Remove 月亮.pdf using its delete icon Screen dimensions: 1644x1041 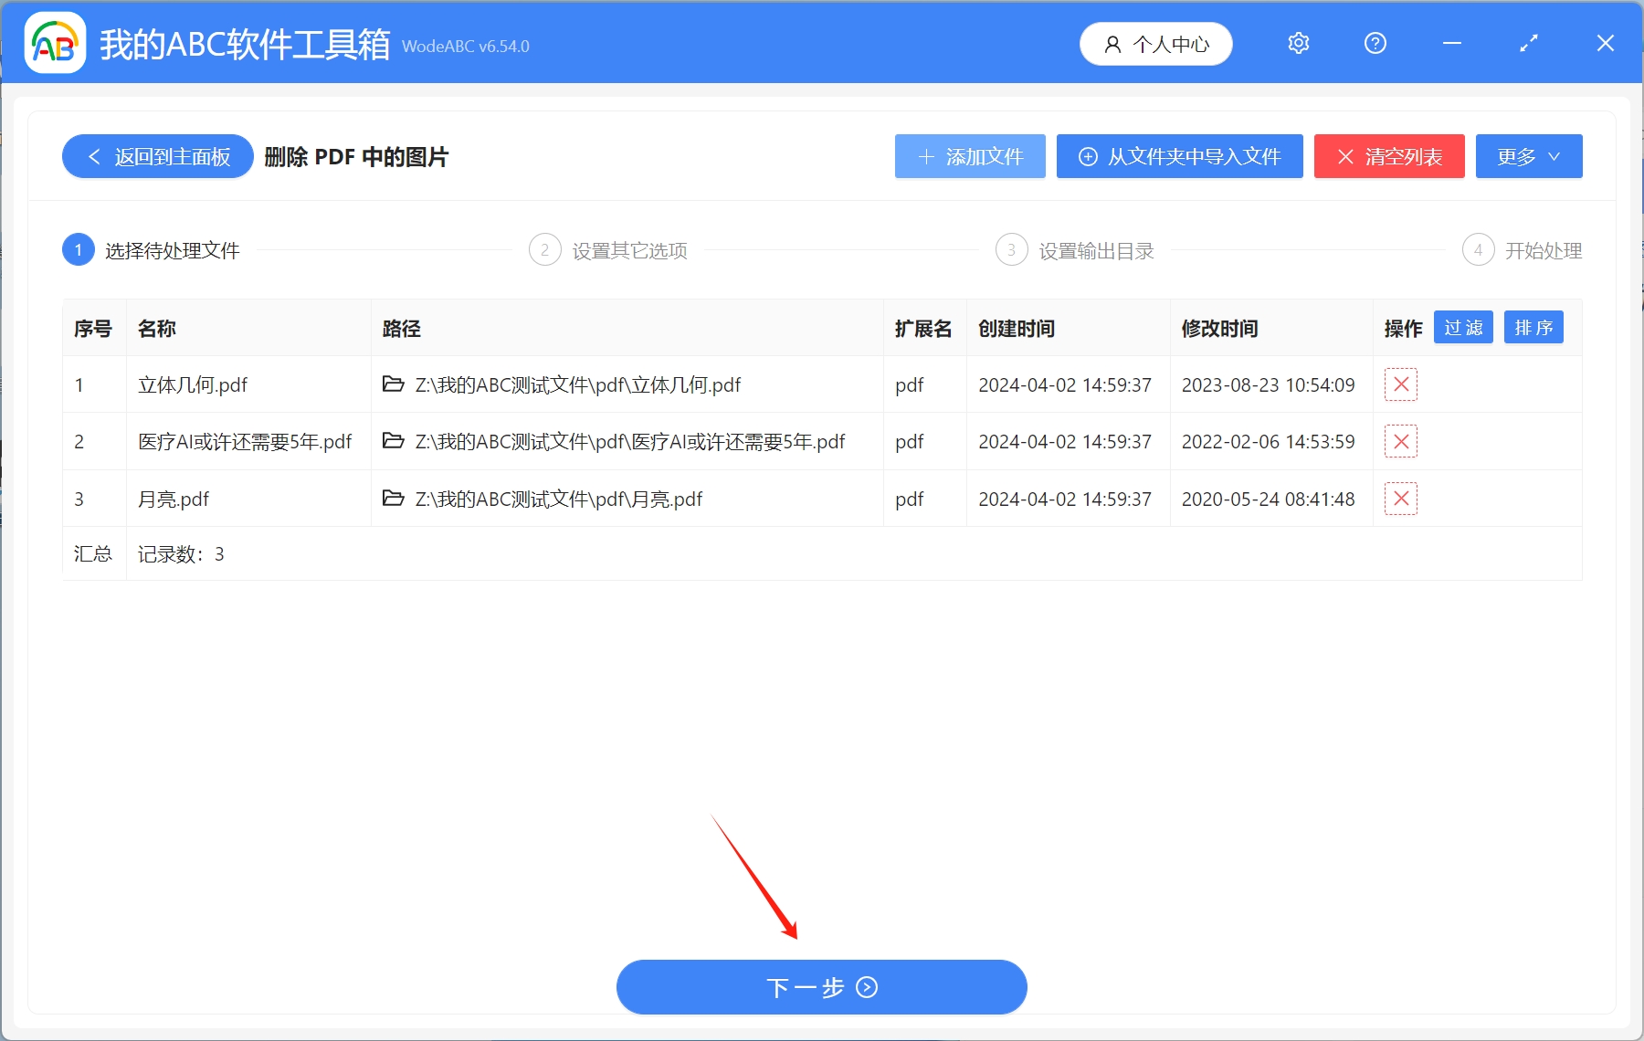[x=1400, y=499]
